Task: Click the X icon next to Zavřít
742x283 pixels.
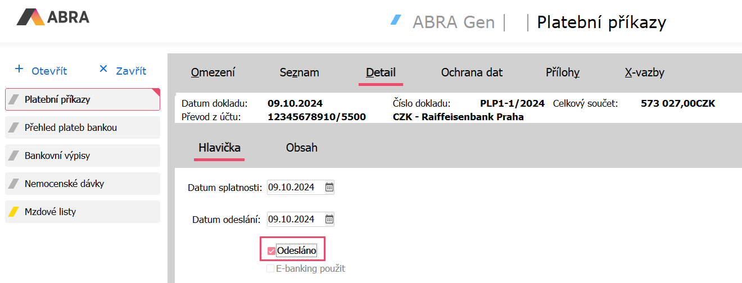Action: [103, 70]
